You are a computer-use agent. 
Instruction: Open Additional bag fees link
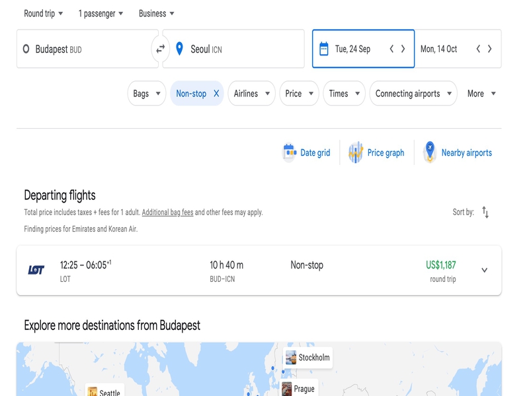tap(167, 213)
